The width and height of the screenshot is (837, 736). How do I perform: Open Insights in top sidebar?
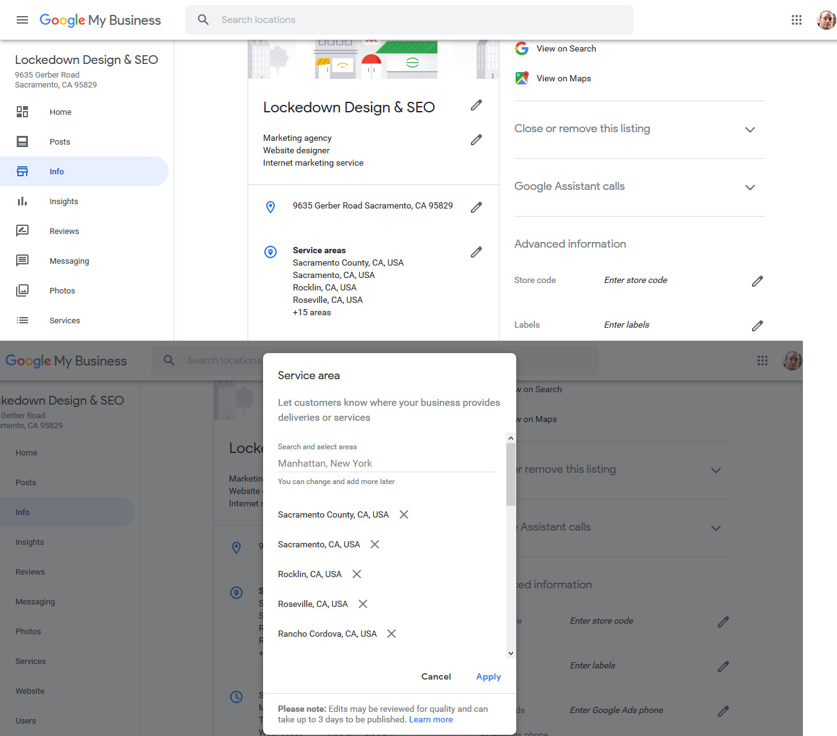(x=64, y=202)
